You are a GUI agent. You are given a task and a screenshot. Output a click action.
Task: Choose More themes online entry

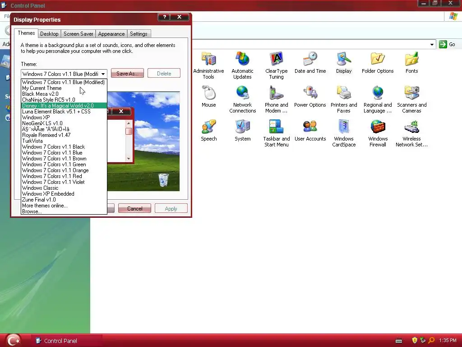point(64,206)
